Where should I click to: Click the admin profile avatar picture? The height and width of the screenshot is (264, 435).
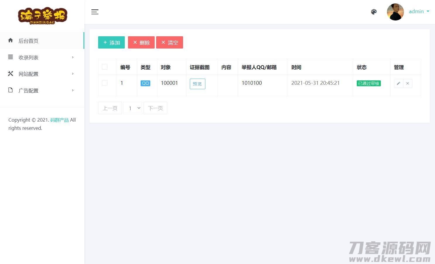point(395,12)
